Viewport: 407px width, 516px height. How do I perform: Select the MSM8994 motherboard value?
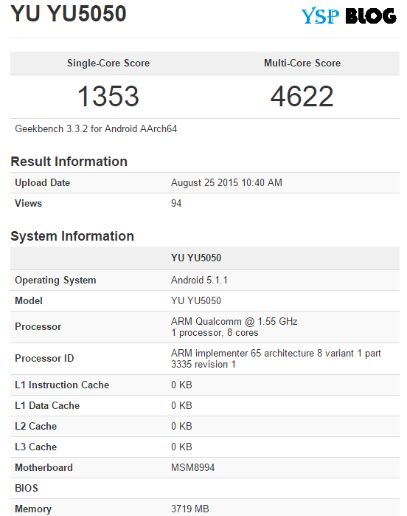pyautogui.click(x=192, y=467)
